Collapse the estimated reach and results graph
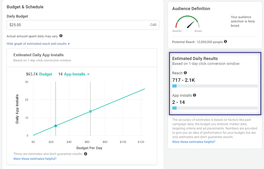 (x=38, y=44)
